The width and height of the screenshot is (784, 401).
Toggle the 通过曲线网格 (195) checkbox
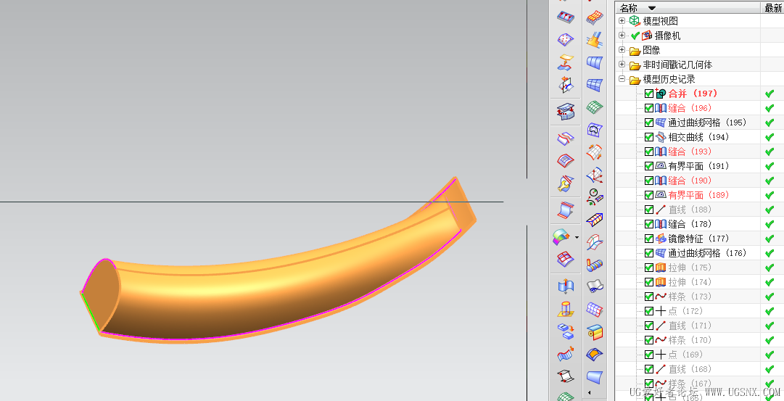point(649,123)
